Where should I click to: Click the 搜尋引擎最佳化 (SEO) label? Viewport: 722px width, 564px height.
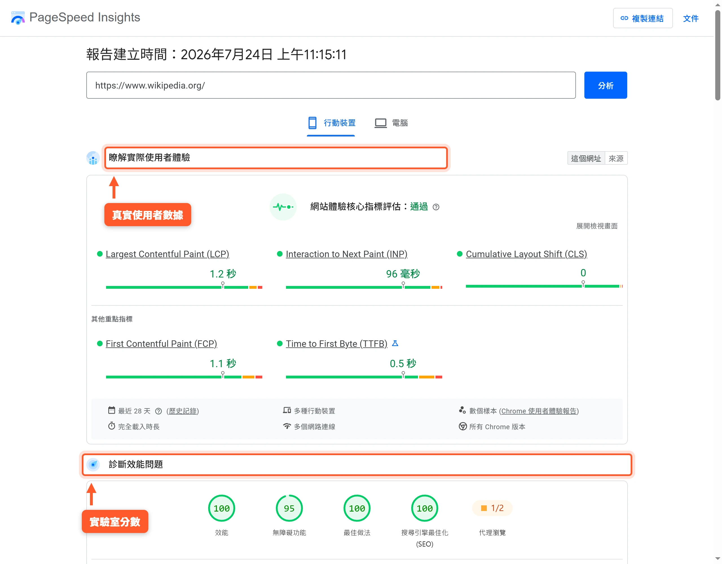(x=424, y=538)
